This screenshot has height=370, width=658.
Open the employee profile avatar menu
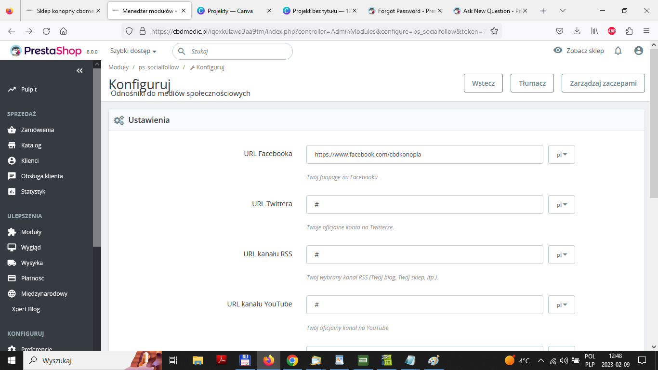coord(639,51)
